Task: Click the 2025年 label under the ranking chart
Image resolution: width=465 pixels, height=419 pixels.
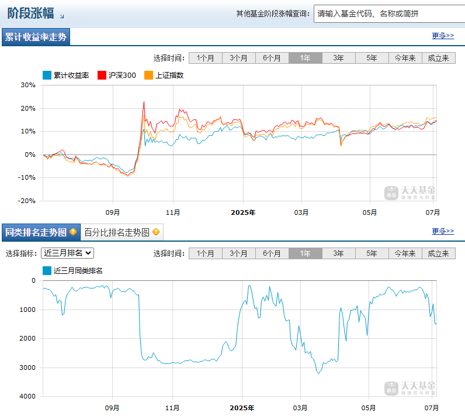Action: 242,408
